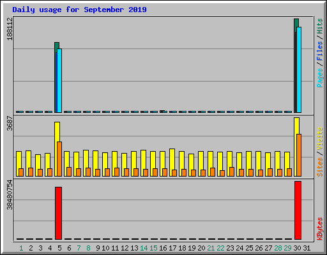Click green day label 14 on x-axis

click(144, 248)
